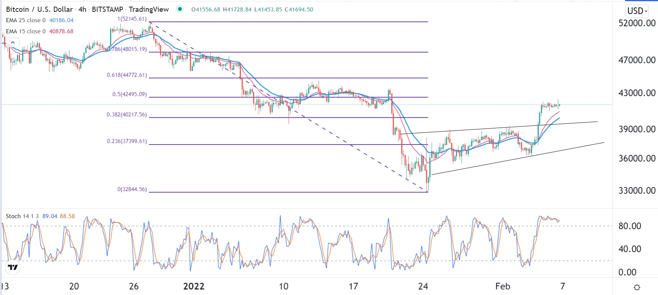658x295 pixels.
Task: Select the Stoch 14 1 3 indicator legend
Action: tap(22, 216)
